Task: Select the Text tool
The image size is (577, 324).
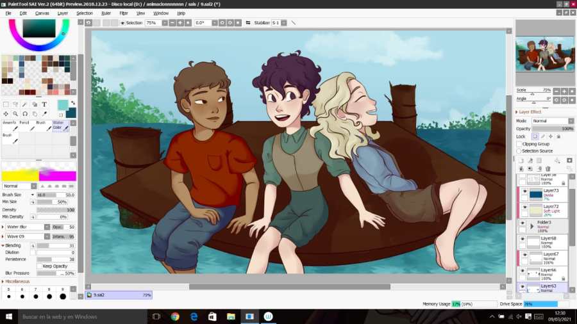Action: pyautogui.click(x=44, y=104)
